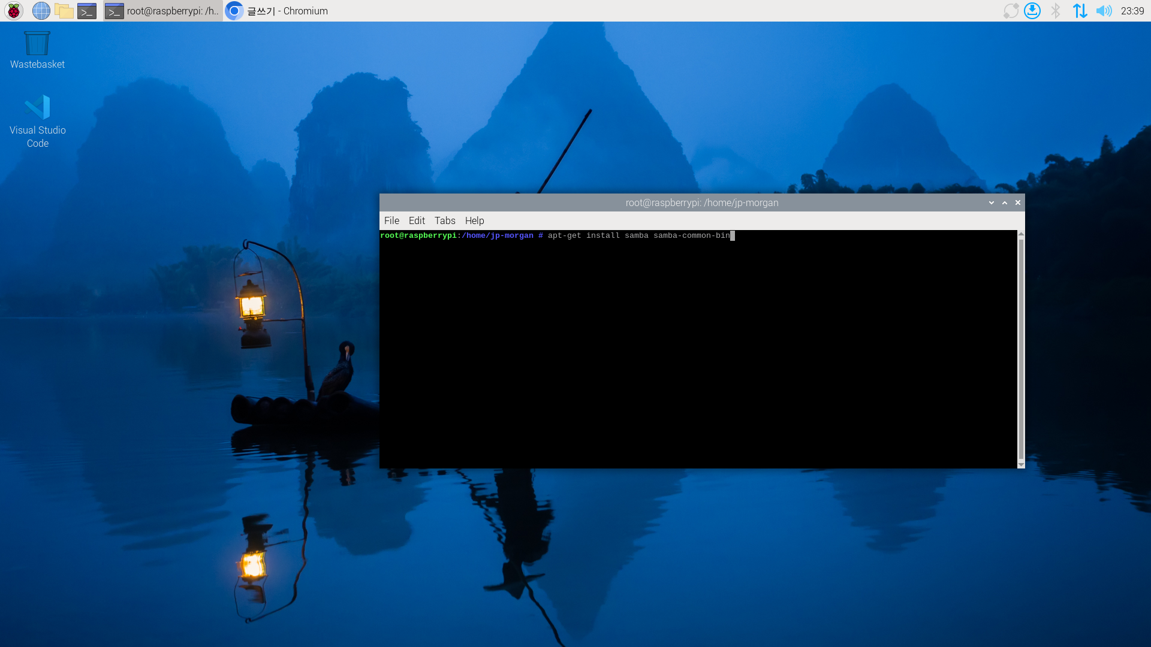This screenshot has width=1151, height=647.
Task: Open the Raspberry Pi main menu
Action: (13, 11)
